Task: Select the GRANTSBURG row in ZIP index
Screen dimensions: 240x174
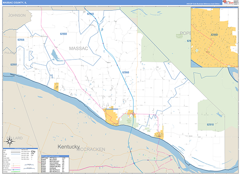Action: pyautogui.click(x=55, y=166)
